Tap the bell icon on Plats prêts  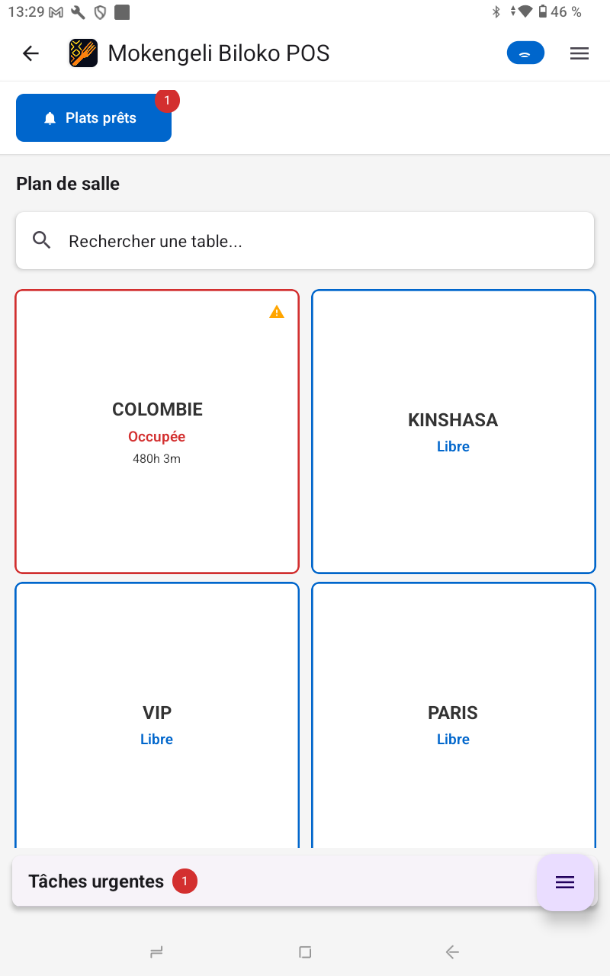pos(50,118)
